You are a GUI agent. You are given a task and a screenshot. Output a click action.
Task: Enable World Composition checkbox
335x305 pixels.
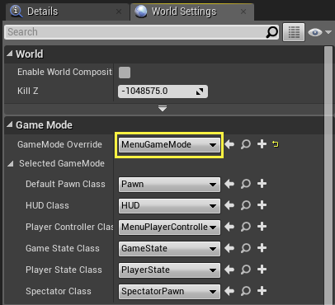pyautogui.click(x=125, y=73)
